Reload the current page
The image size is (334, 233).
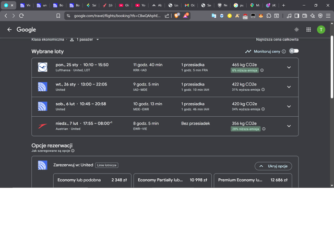tap(21, 16)
